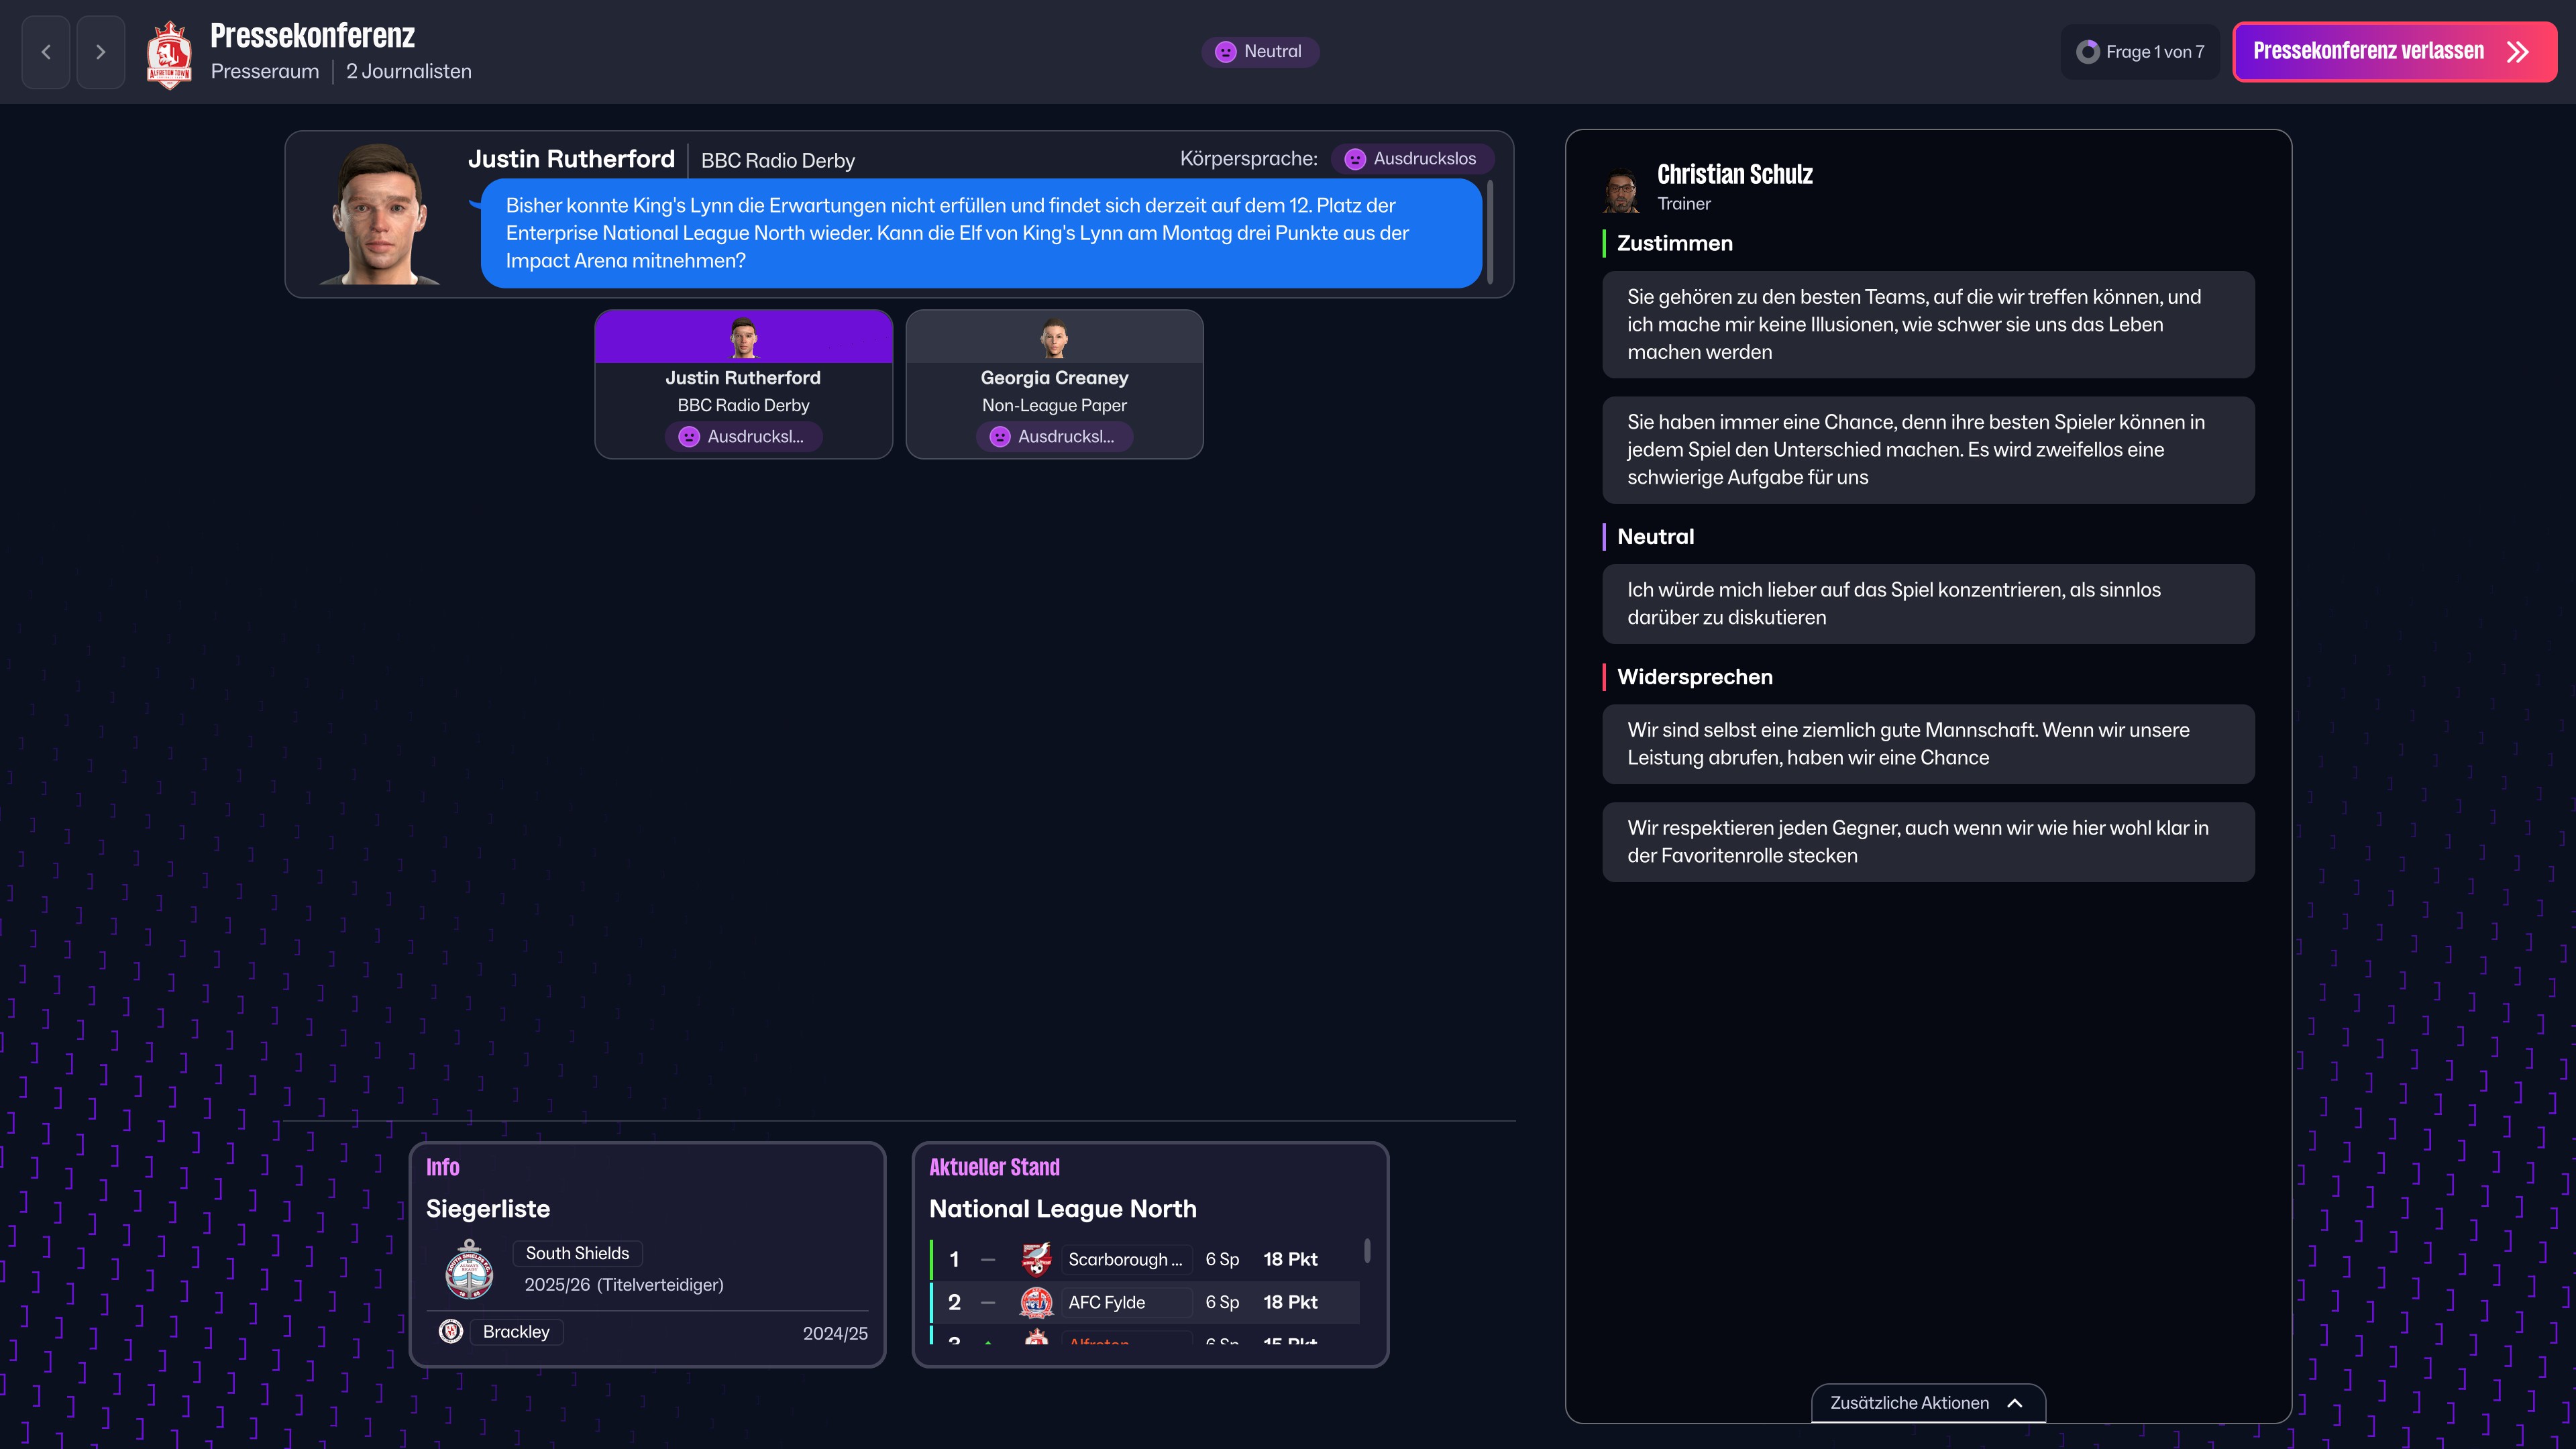2576x1449 pixels.
Task: Click the Scarborough team crest in standings
Action: click(x=1036, y=1259)
